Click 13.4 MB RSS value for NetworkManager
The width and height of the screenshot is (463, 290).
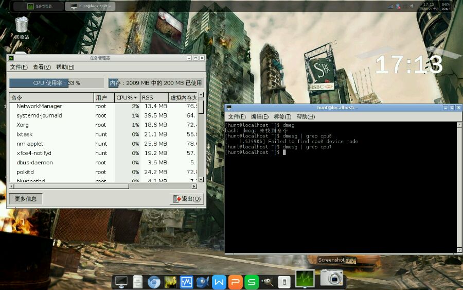tap(155, 106)
